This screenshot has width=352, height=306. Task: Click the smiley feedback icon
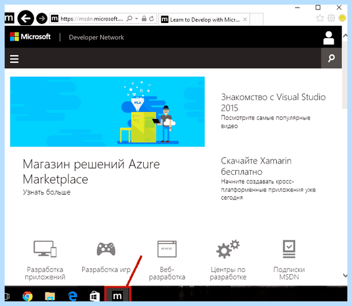(x=343, y=18)
